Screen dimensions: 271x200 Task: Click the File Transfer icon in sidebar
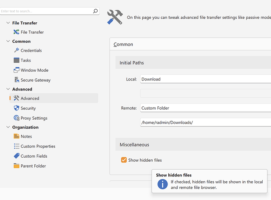pos(16,32)
